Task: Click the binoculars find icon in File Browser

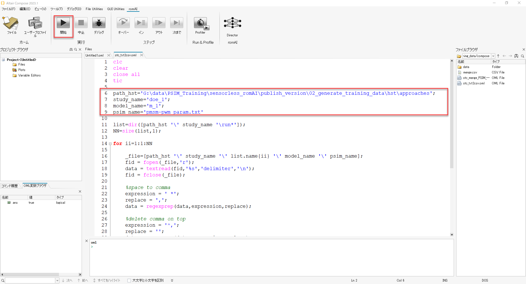Action: coord(516,56)
